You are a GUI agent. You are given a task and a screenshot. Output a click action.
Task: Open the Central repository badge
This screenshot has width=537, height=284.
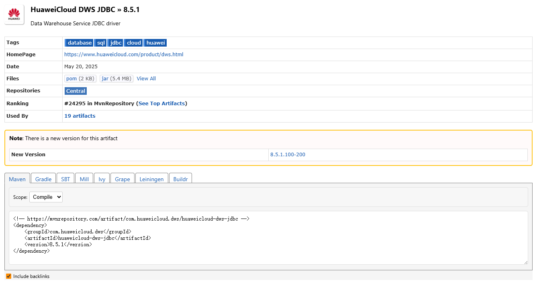[76, 91]
